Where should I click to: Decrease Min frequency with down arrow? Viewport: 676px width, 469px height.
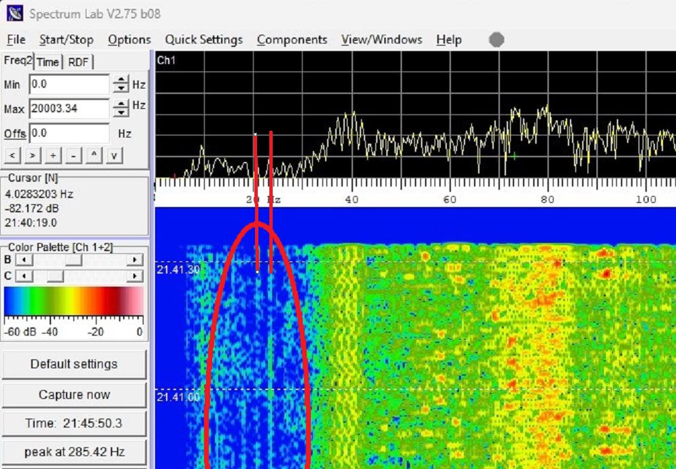[x=121, y=88]
